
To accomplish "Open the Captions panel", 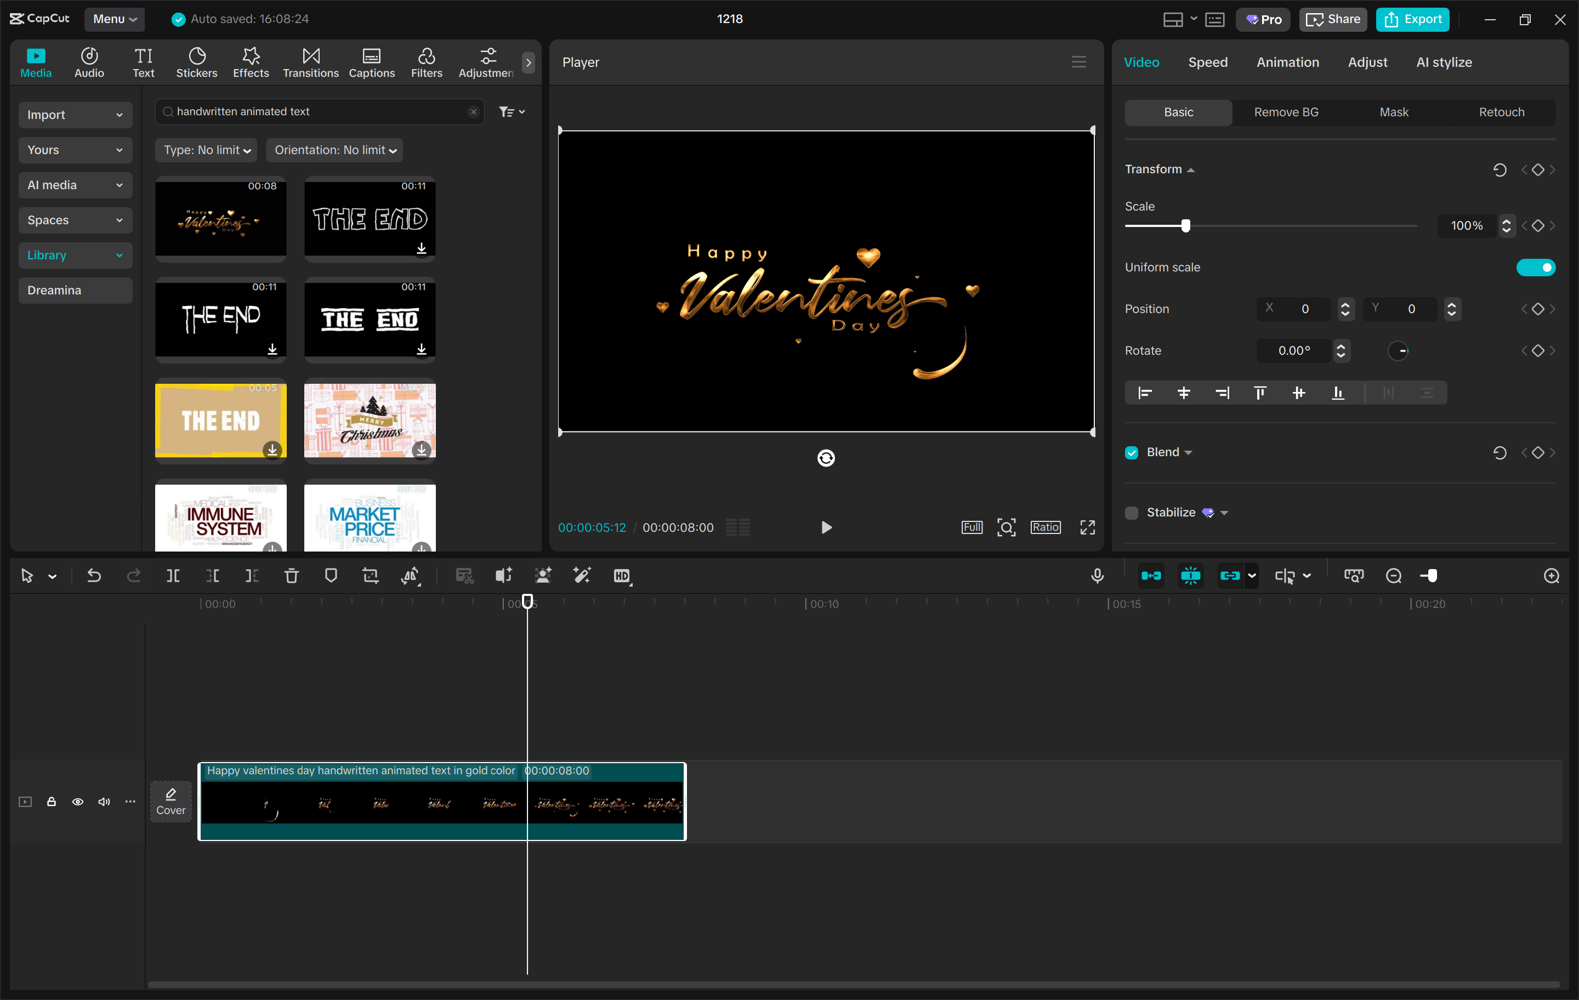I will [371, 63].
